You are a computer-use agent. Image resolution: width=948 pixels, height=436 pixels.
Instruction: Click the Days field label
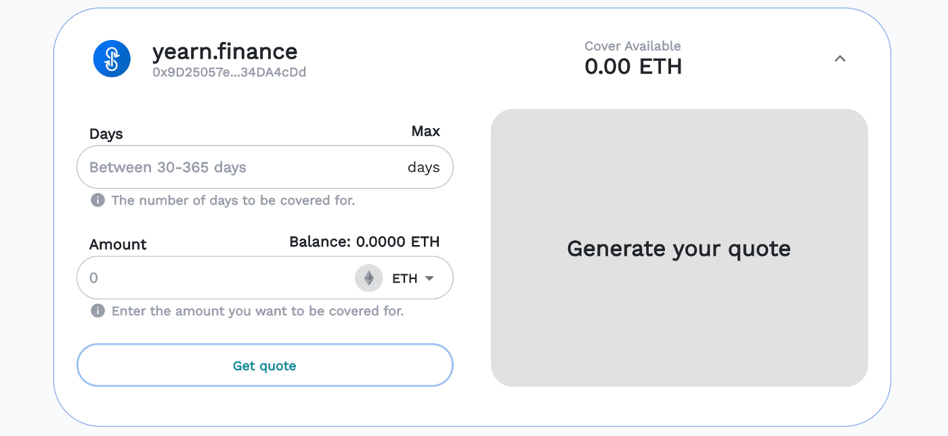pyautogui.click(x=106, y=134)
